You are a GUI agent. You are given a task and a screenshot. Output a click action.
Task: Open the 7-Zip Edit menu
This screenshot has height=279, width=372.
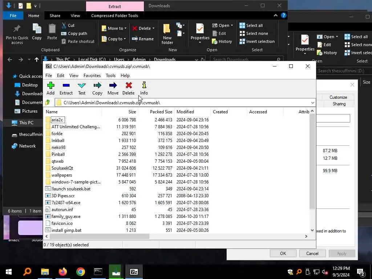click(x=61, y=76)
